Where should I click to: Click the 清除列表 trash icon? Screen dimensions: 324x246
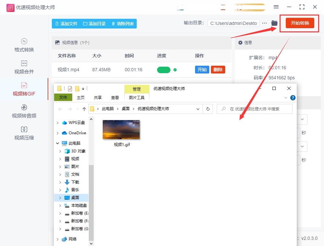[x=112, y=23]
